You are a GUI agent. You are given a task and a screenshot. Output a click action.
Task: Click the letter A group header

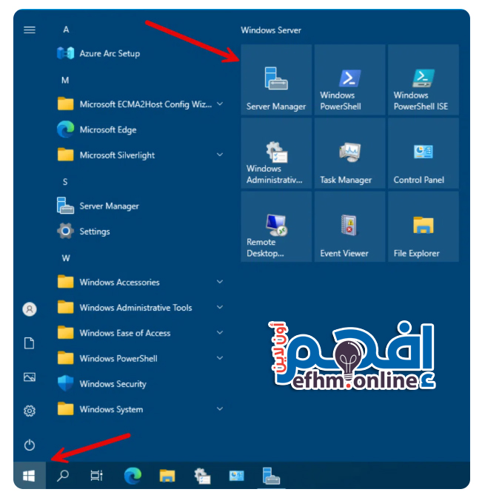[66, 30]
